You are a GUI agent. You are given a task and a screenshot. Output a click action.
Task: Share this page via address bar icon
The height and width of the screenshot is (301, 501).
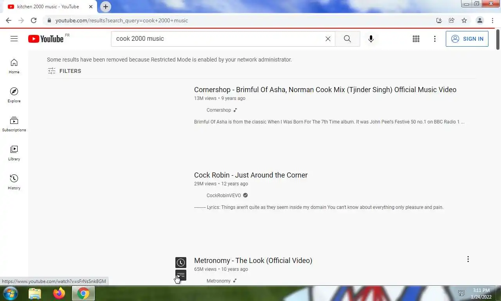coord(452,20)
